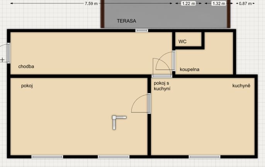Click the WC room label
This screenshot has height=167, width=265.
pyautogui.click(x=182, y=41)
